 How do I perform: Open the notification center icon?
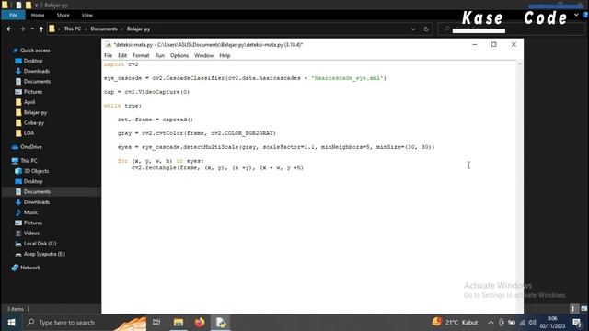(577, 323)
